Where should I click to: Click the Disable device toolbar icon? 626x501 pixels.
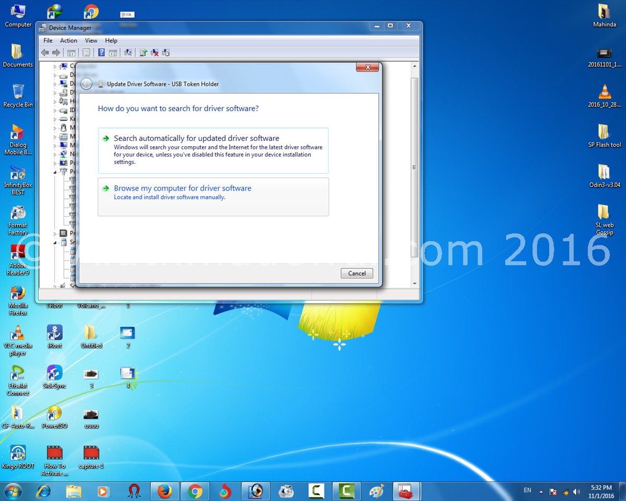coord(166,52)
